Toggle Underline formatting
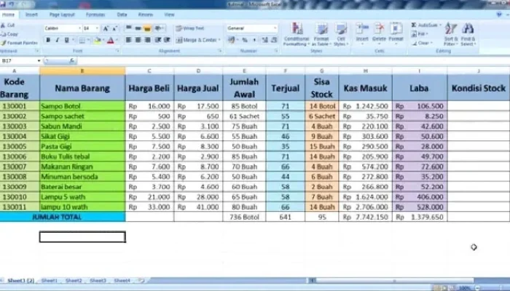This screenshot has height=291, width=510. tap(67, 40)
